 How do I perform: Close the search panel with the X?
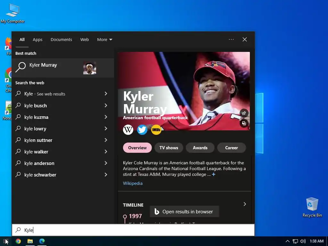click(244, 39)
